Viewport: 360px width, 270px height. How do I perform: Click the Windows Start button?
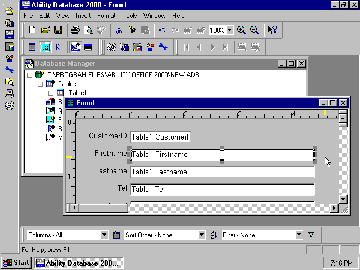pos(16,263)
